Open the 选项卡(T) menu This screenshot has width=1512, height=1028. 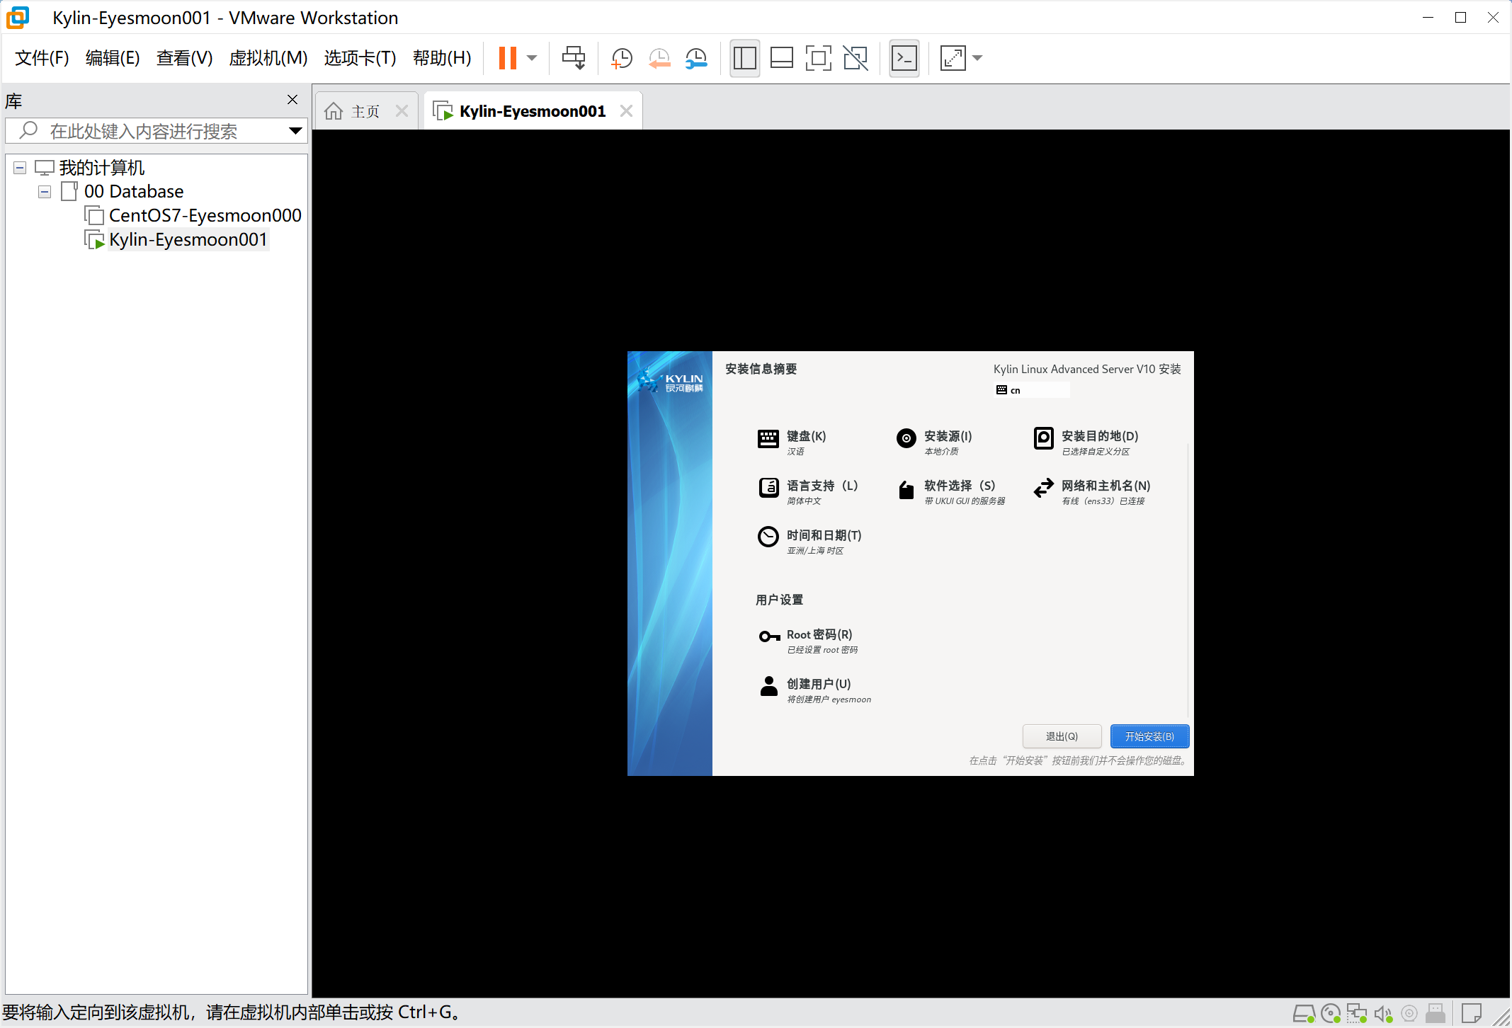tap(360, 58)
